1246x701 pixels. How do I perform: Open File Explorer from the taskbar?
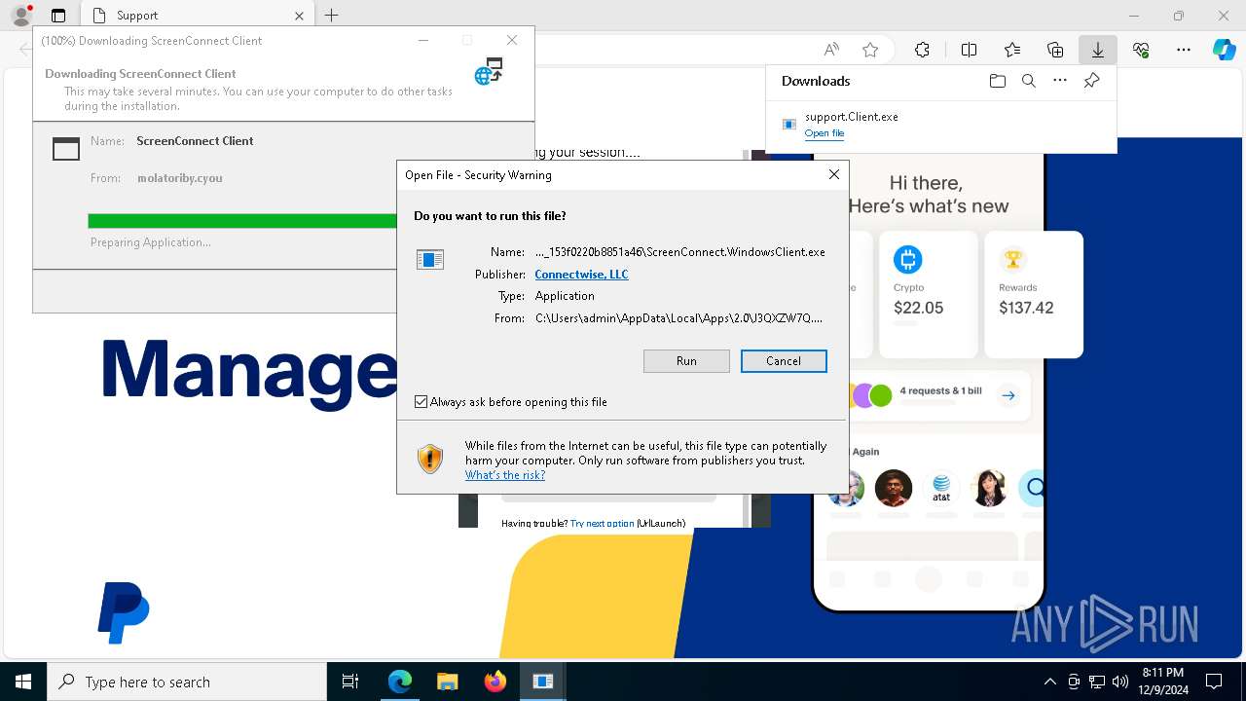(x=447, y=682)
